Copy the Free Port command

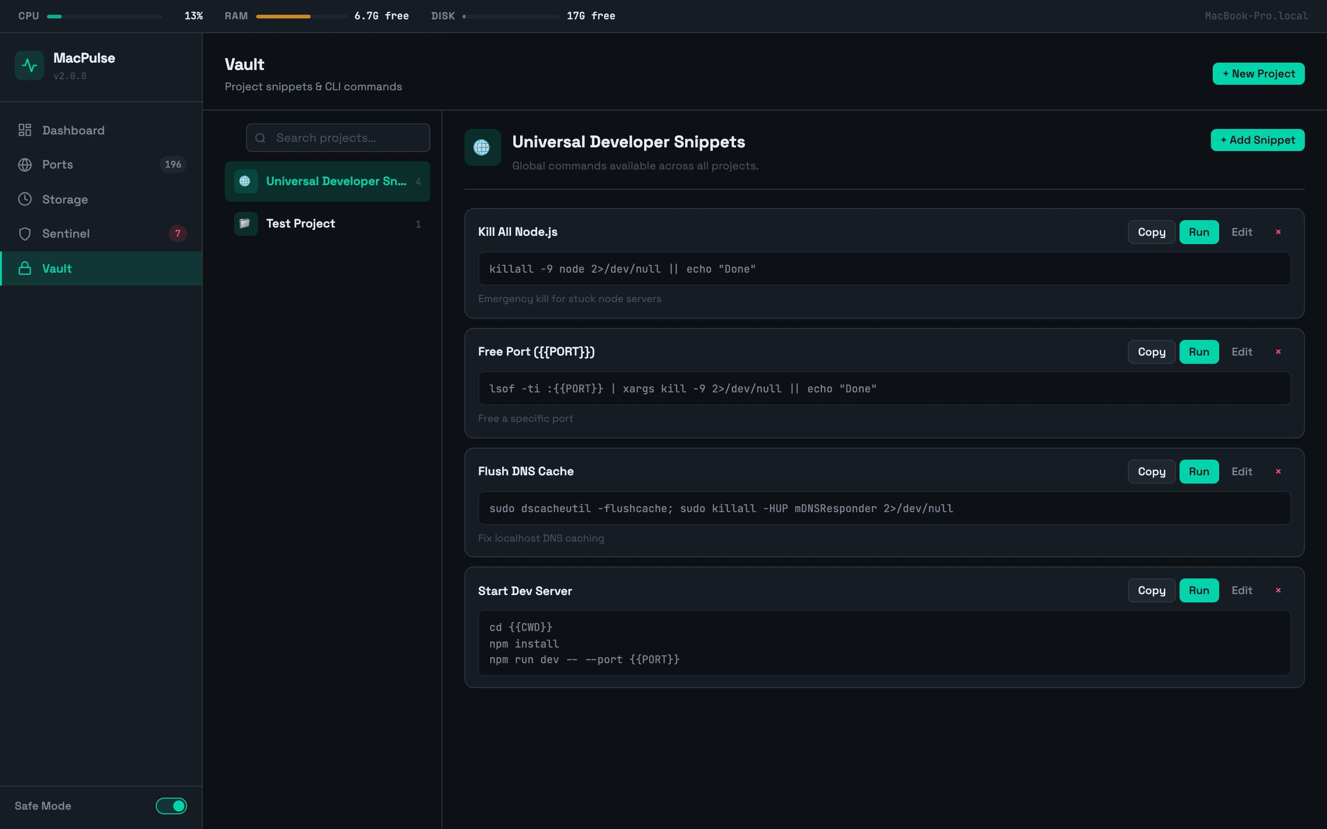coord(1151,351)
